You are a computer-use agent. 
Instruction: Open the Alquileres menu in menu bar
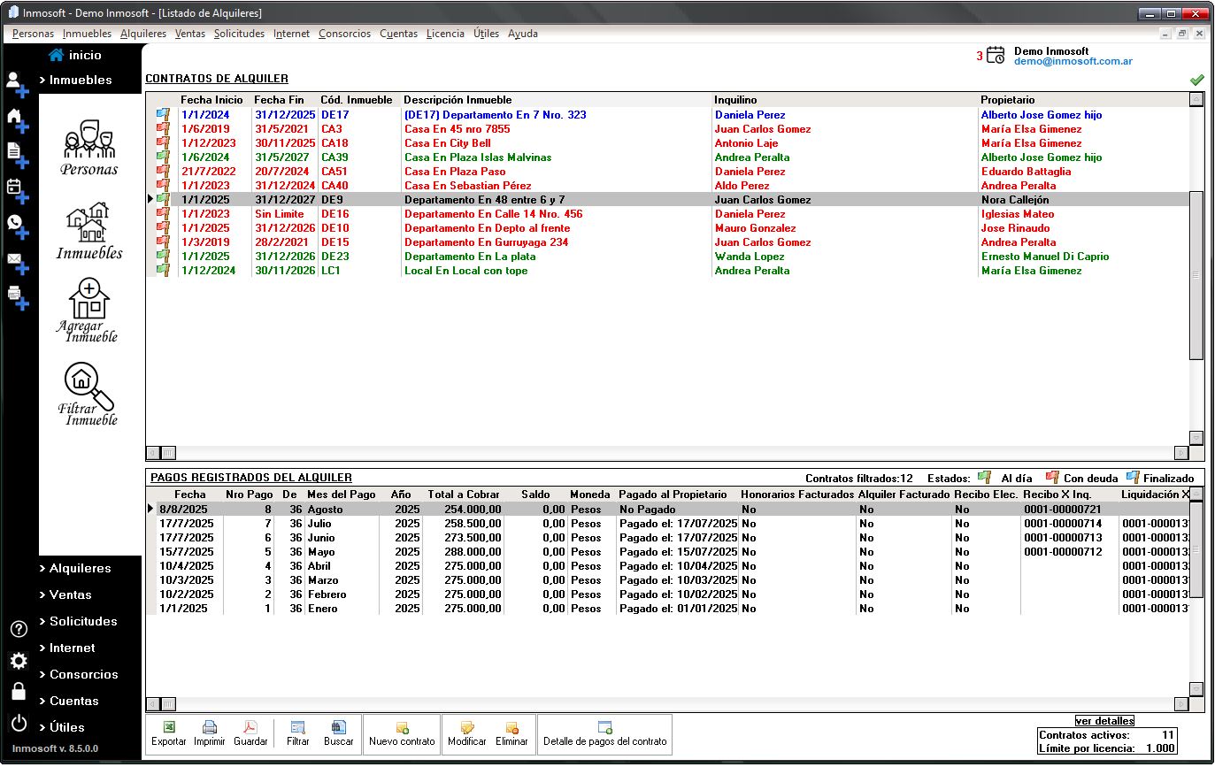tap(143, 34)
